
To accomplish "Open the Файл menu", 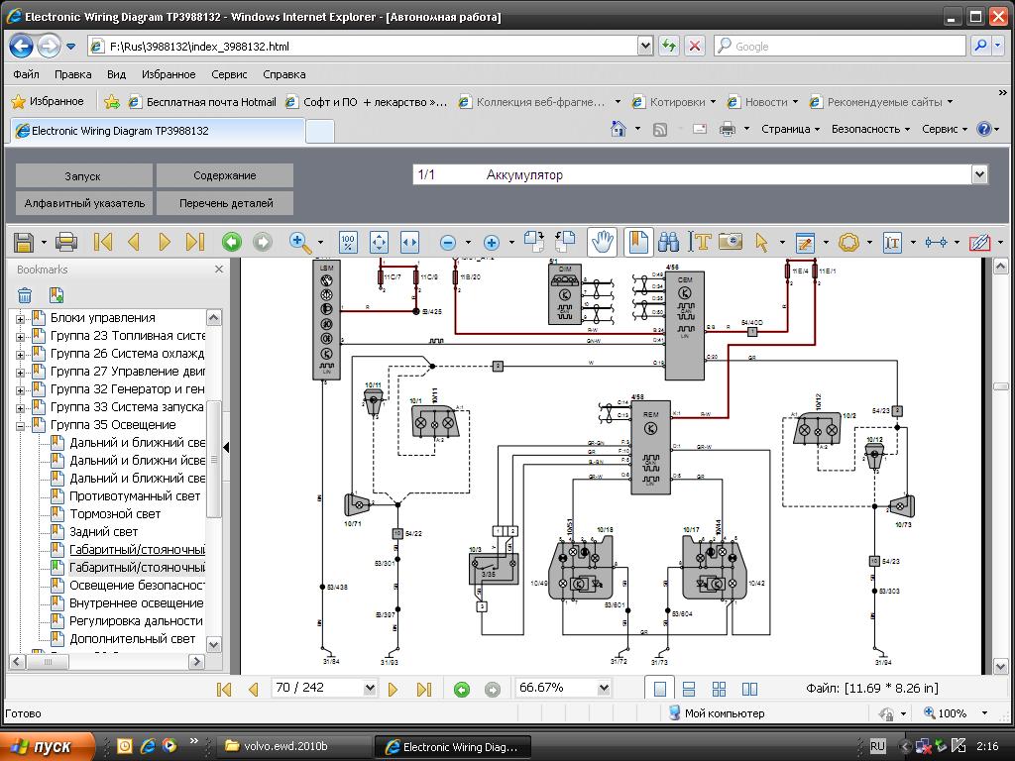I will 26,74.
